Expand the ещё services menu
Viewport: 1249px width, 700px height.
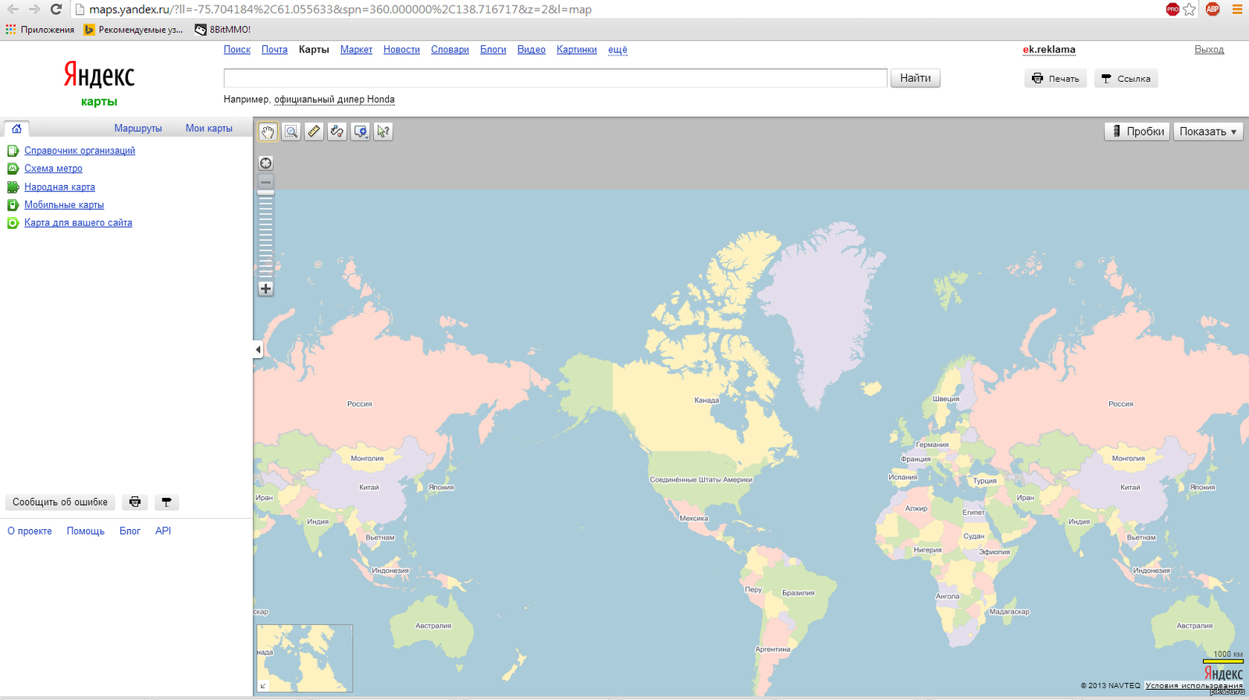(617, 50)
